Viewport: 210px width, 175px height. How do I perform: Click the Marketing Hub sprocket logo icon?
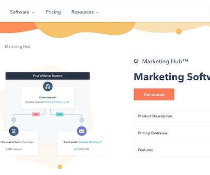[136, 61]
